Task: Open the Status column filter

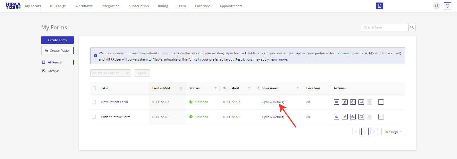Action: [x=215, y=88]
